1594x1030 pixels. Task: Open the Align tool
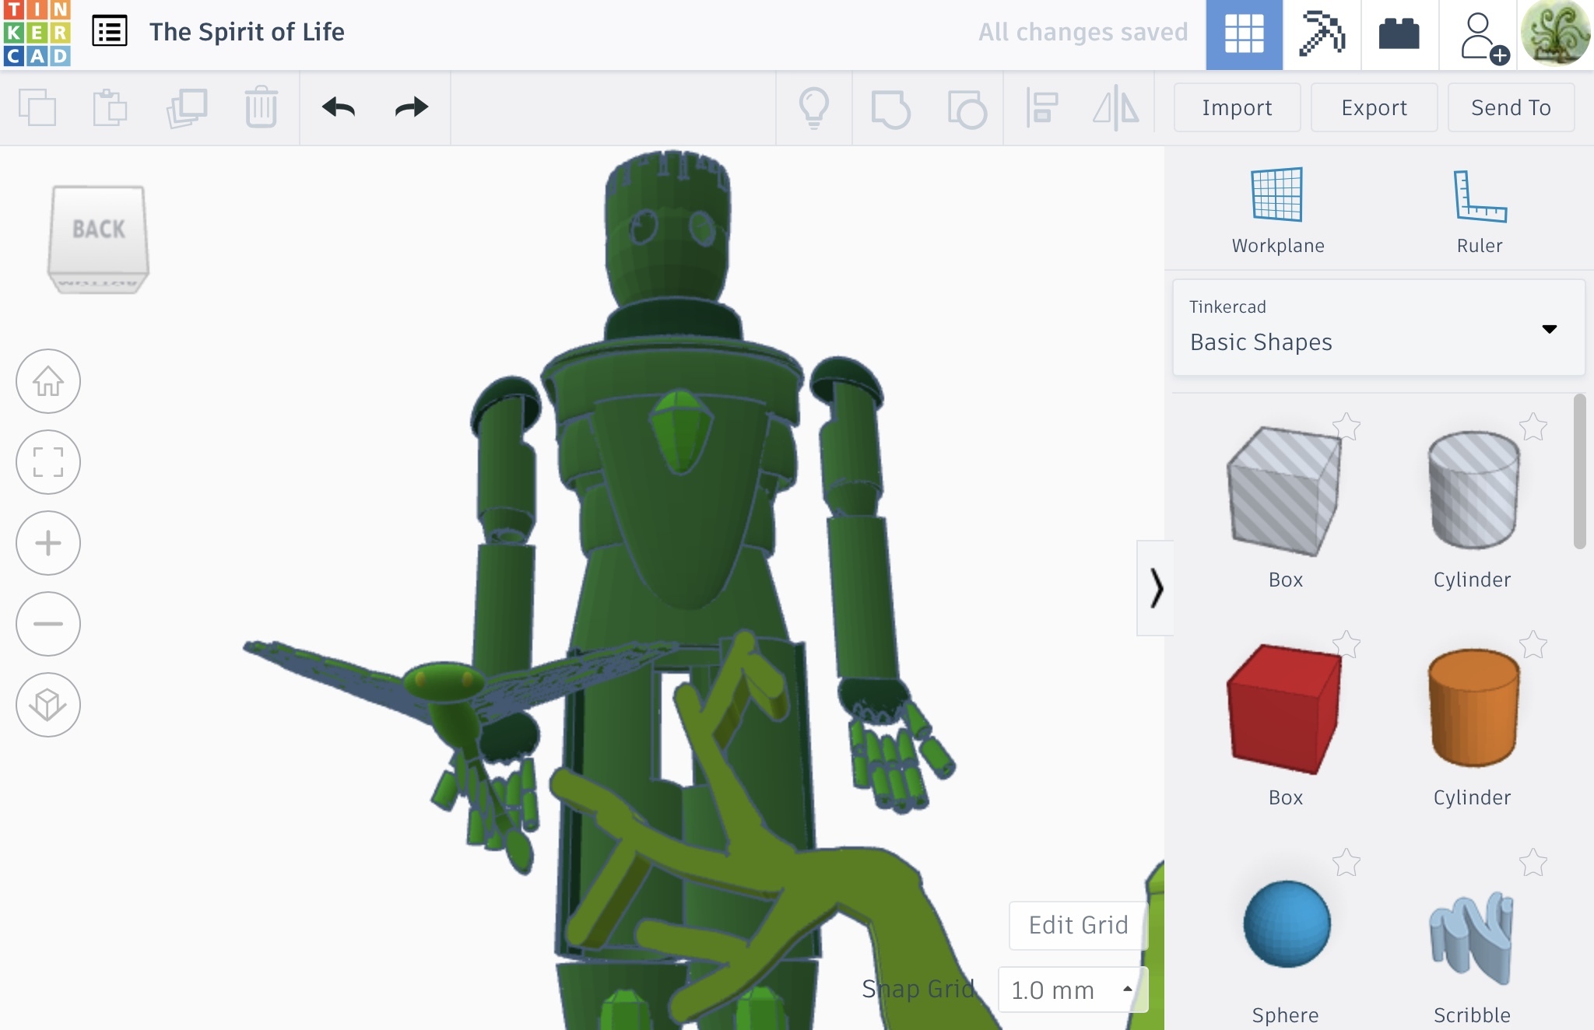click(1041, 107)
